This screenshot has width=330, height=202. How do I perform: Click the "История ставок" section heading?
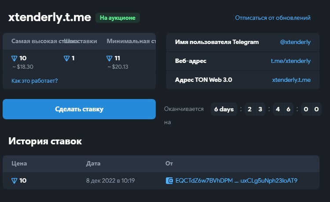pyautogui.click(x=45, y=141)
